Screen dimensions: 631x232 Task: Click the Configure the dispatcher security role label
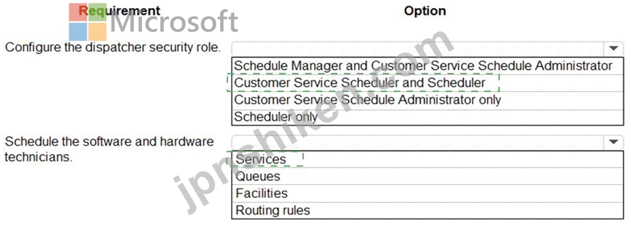(112, 47)
